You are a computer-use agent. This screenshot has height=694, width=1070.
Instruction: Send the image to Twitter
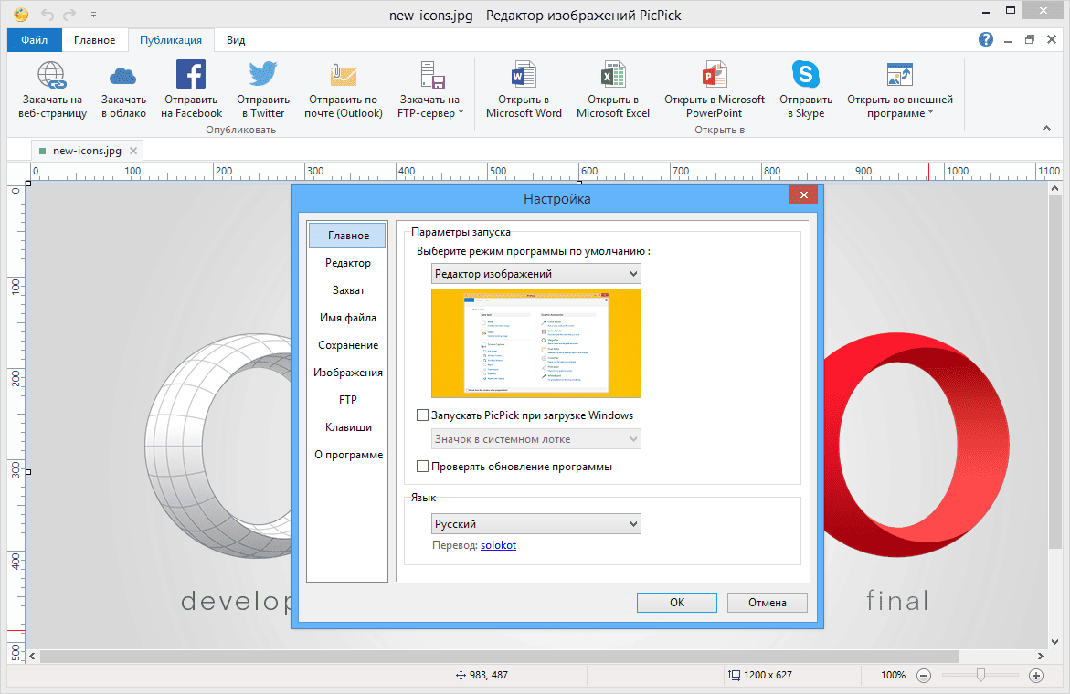263,74
